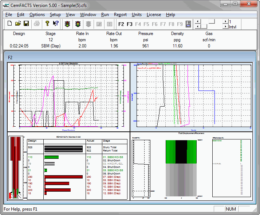Image resolution: width=260 pixels, height=215 pixels.
Task: Click the second traffic light icon
Action: coord(78,24)
